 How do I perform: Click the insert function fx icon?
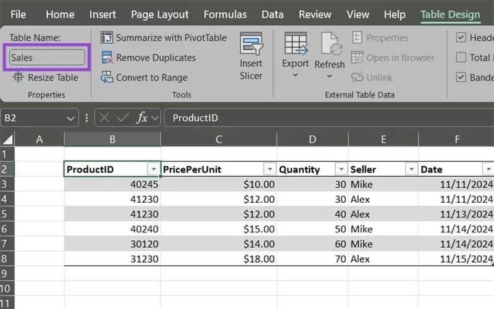141,118
